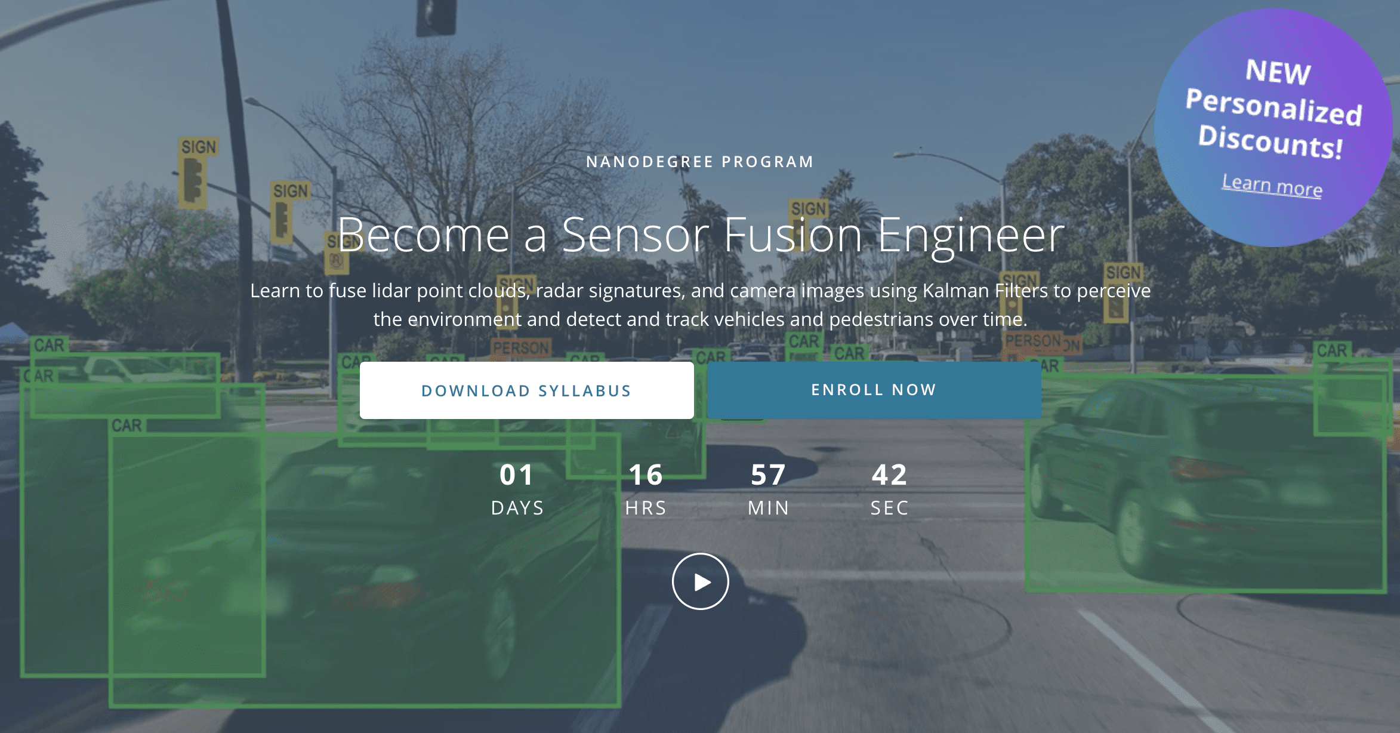Click the DOWNLOAD SYLLABUS button
This screenshot has width=1400, height=733.
(525, 390)
